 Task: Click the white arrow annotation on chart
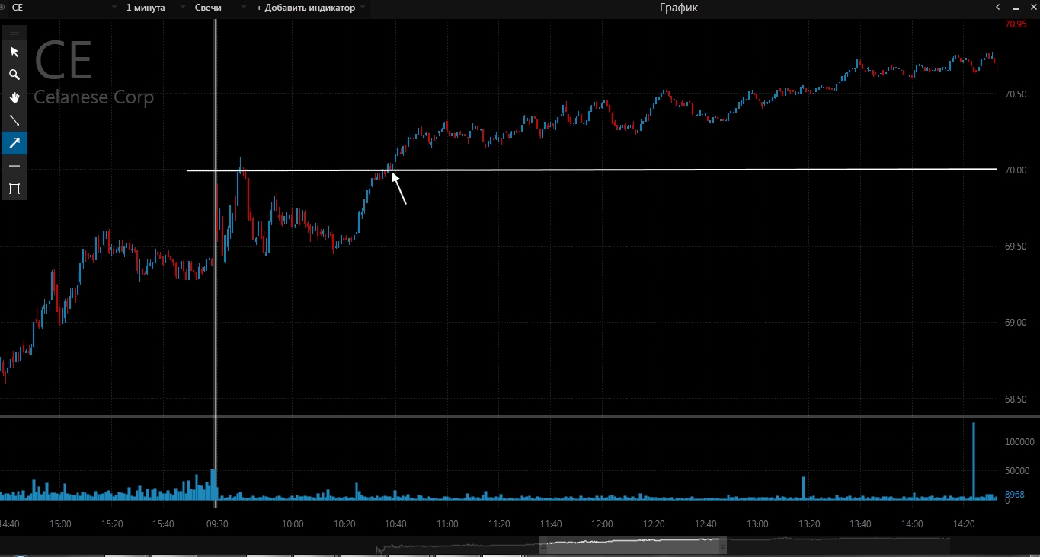click(x=400, y=190)
